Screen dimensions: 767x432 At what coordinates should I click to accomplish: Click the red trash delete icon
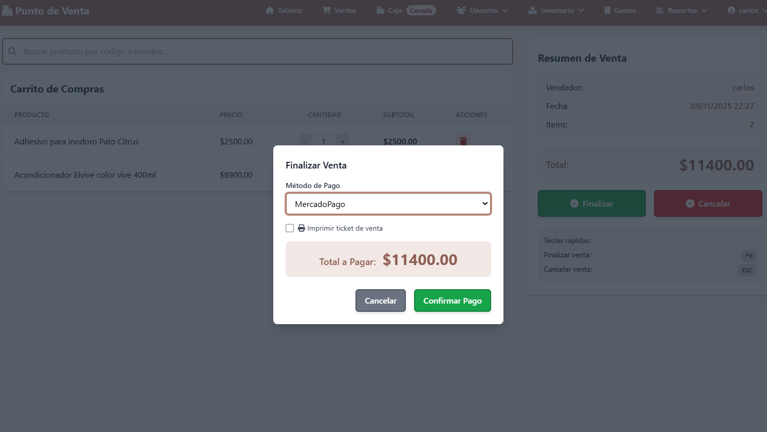point(463,141)
